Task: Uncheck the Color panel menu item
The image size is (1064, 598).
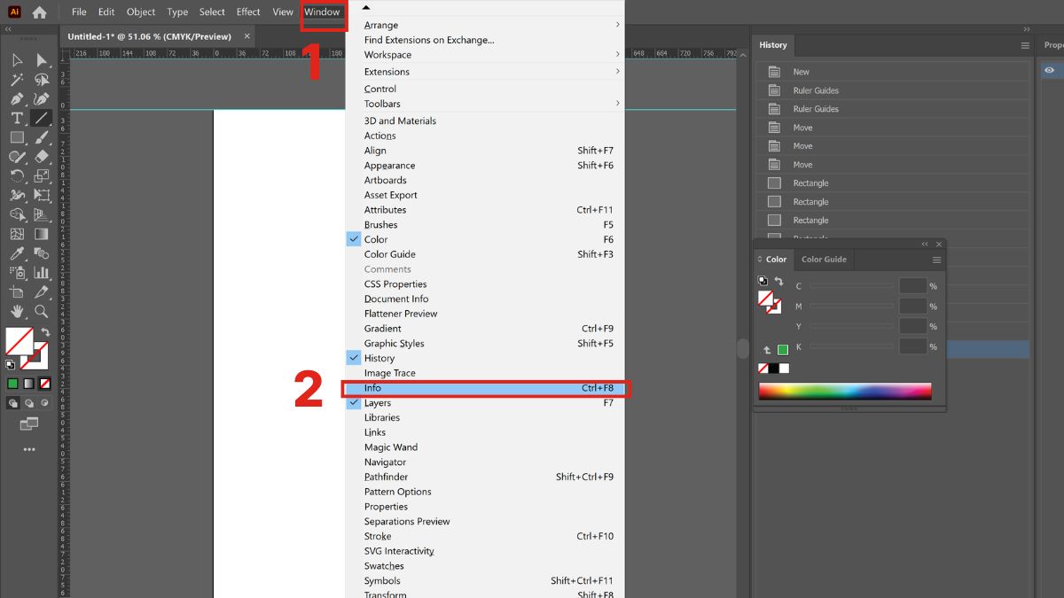Action: coord(485,239)
